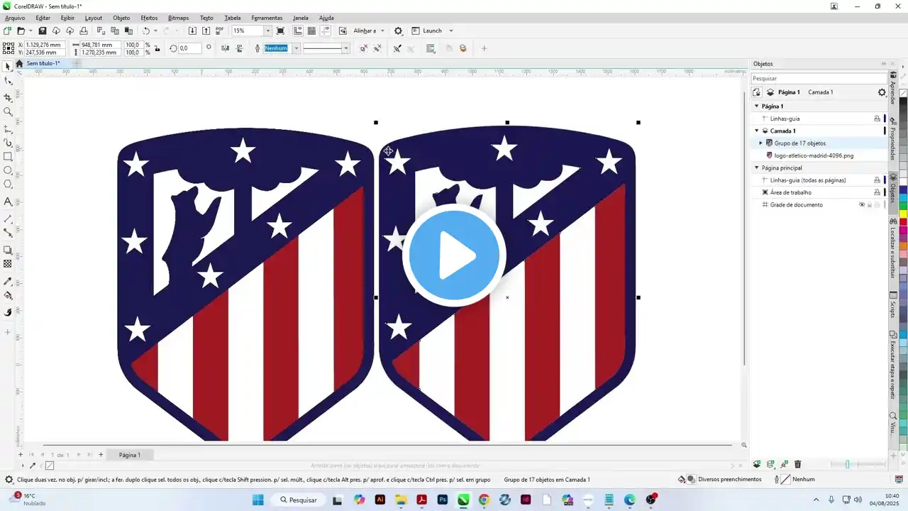Select the Crop tool in the toolbox
Viewport: 908px width, 511px height.
pos(8,97)
